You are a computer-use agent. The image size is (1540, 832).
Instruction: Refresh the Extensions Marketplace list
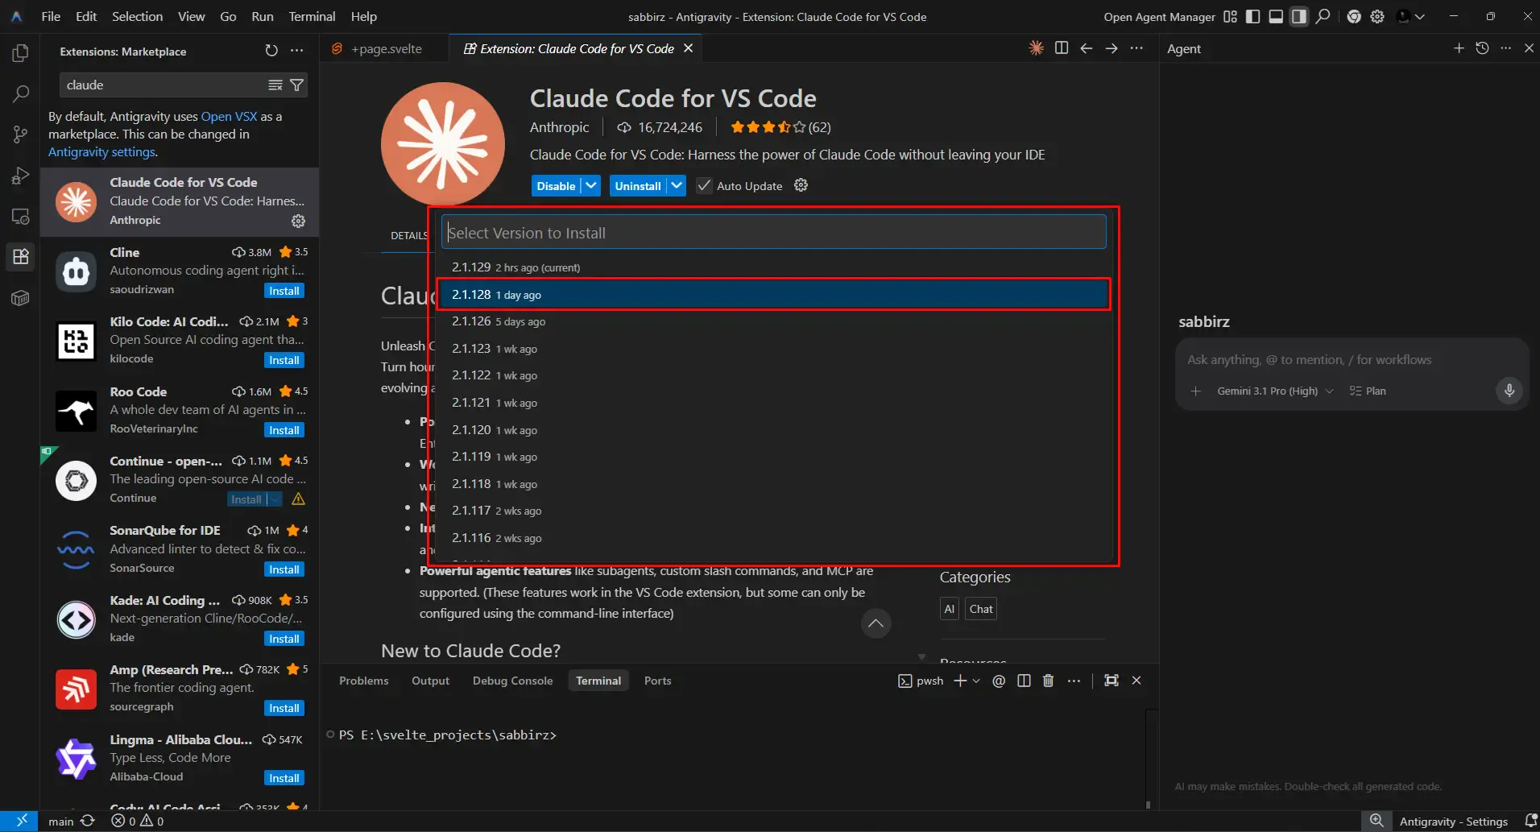pyautogui.click(x=271, y=51)
